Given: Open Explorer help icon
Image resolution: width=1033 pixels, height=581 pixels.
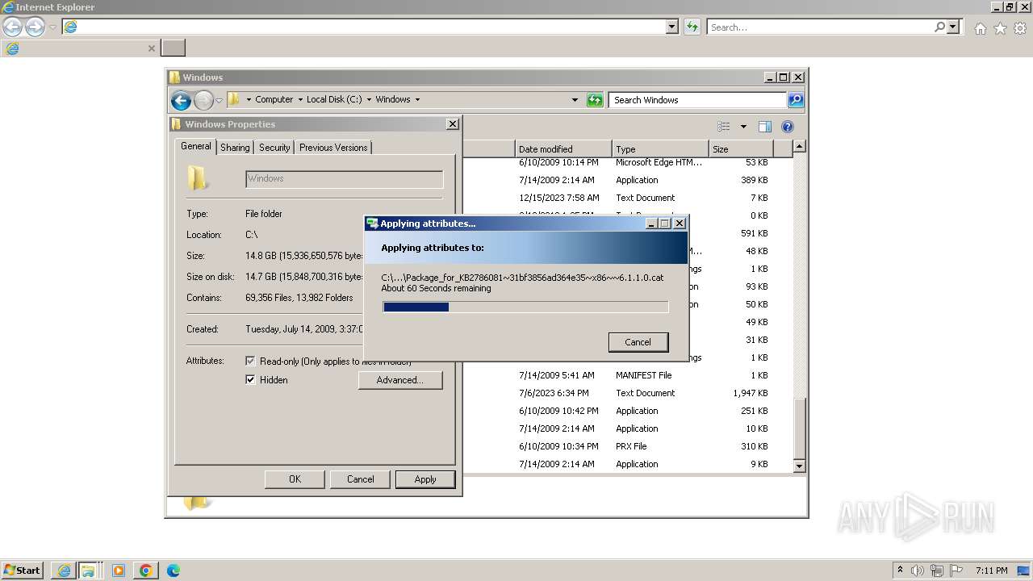Looking at the screenshot, I should (788, 127).
